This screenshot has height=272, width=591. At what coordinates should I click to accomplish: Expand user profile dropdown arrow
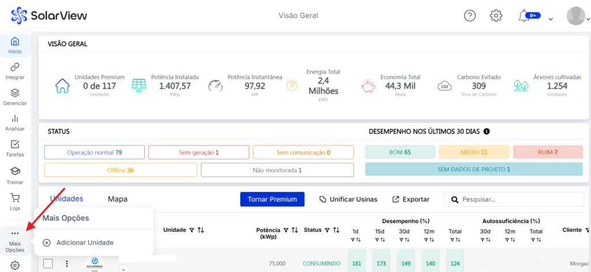(551, 19)
